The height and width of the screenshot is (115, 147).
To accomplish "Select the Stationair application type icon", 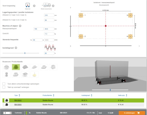I will point(28,5).
